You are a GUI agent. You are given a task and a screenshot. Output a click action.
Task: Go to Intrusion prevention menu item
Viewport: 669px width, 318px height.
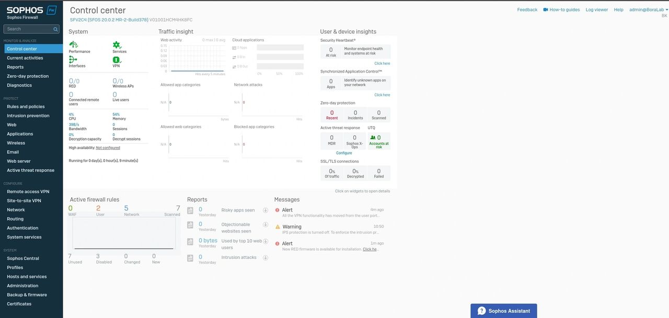[x=28, y=116]
